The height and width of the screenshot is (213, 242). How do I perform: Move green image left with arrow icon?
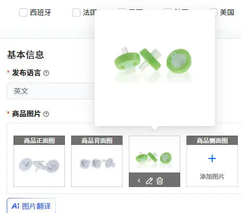[x=139, y=181]
